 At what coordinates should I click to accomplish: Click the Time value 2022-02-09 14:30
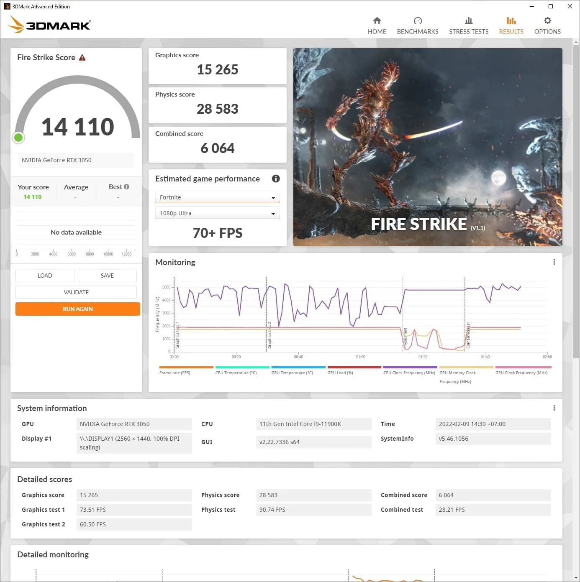[493, 424]
